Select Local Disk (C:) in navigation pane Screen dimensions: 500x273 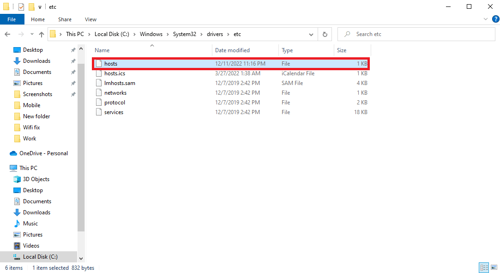click(x=40, y=257)
